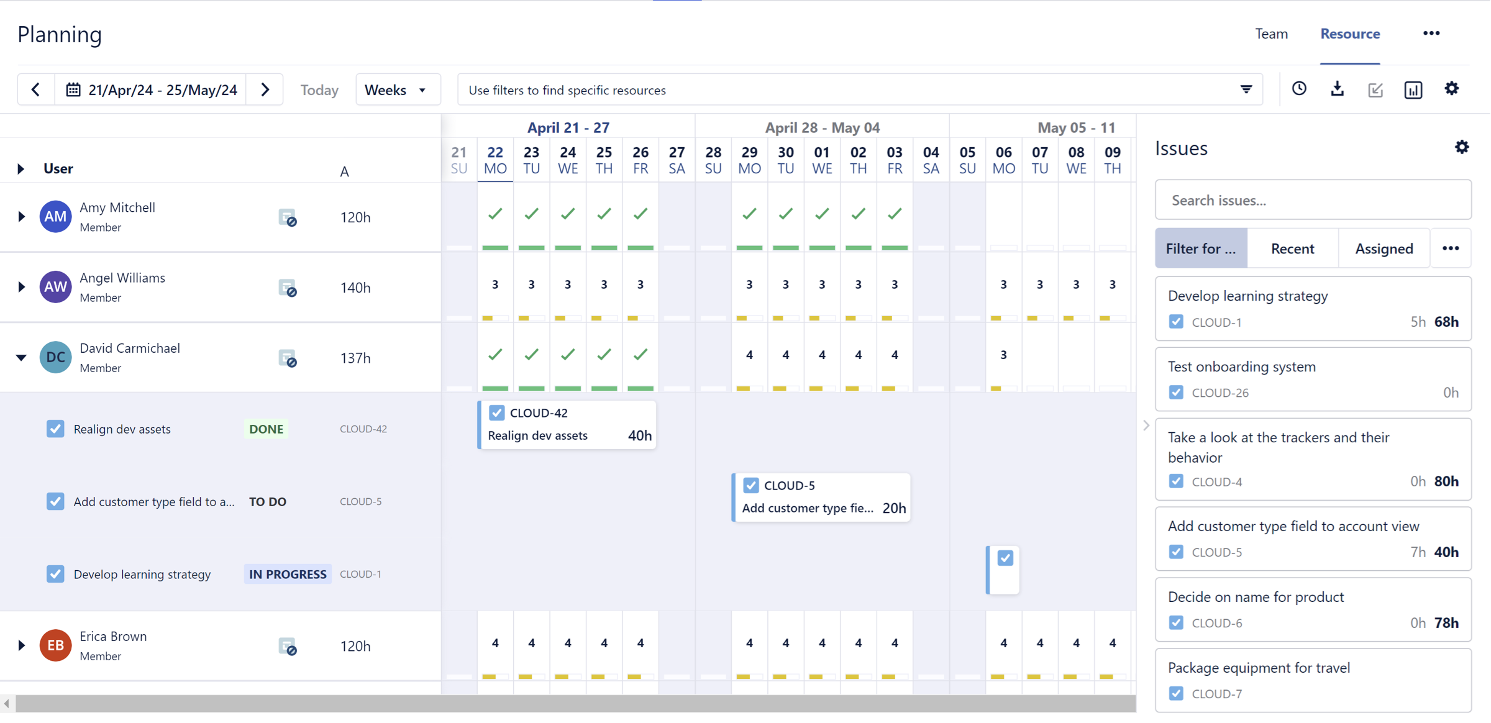Select the Assigned issues tab
The height and width of the screenshot is (723, 1491).
(x=1384, y=248)
